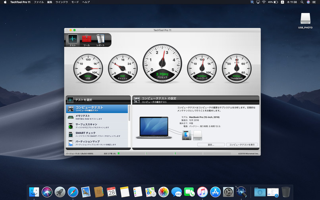Open System Preferences gear in Dock
The height and width of the screenshot is (200, 320).
tap(228, 192)
